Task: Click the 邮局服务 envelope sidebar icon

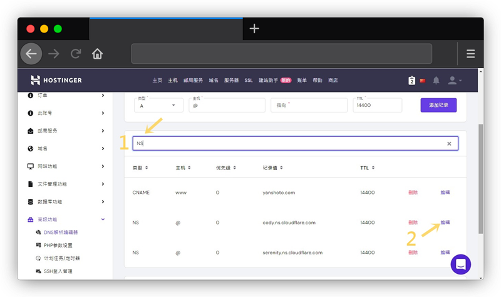Action: [x=30, y=131]
